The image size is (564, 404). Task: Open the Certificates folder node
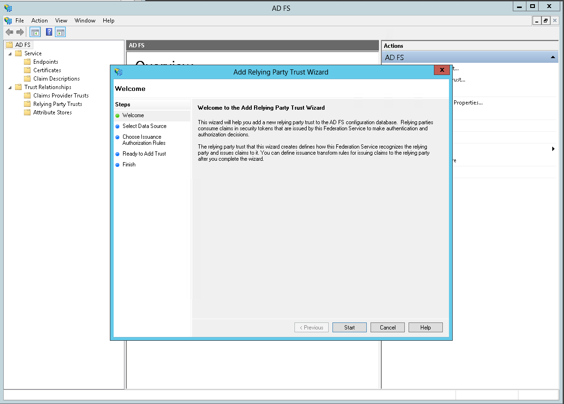click(47, 70)
